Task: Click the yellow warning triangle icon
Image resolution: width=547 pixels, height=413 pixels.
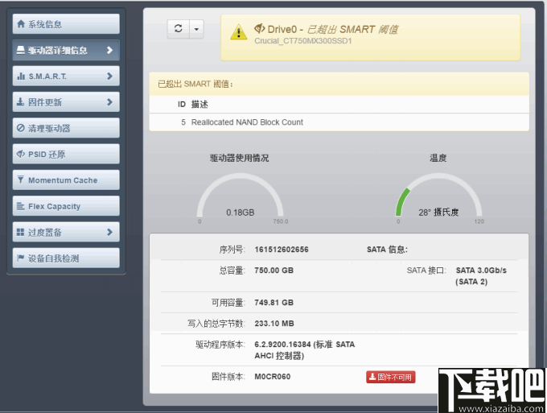Action: pyautogui.click(x=239, y=32)
